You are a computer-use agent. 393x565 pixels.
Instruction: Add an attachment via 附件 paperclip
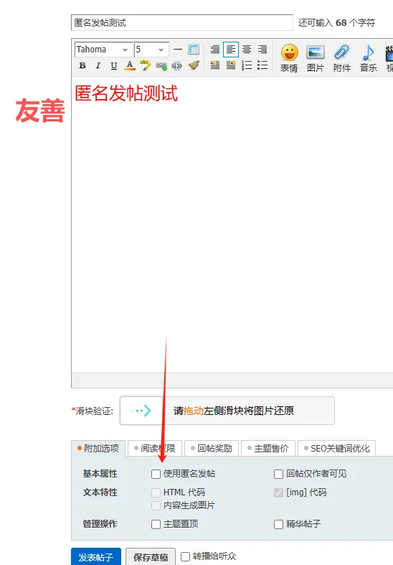pos(342,58)
